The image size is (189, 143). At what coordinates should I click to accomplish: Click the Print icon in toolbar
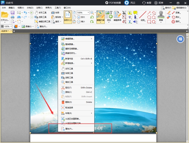(x=13, y=17)
